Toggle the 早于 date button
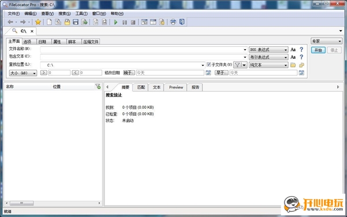This screenshot has width=347, height=217. coord(222,73)
